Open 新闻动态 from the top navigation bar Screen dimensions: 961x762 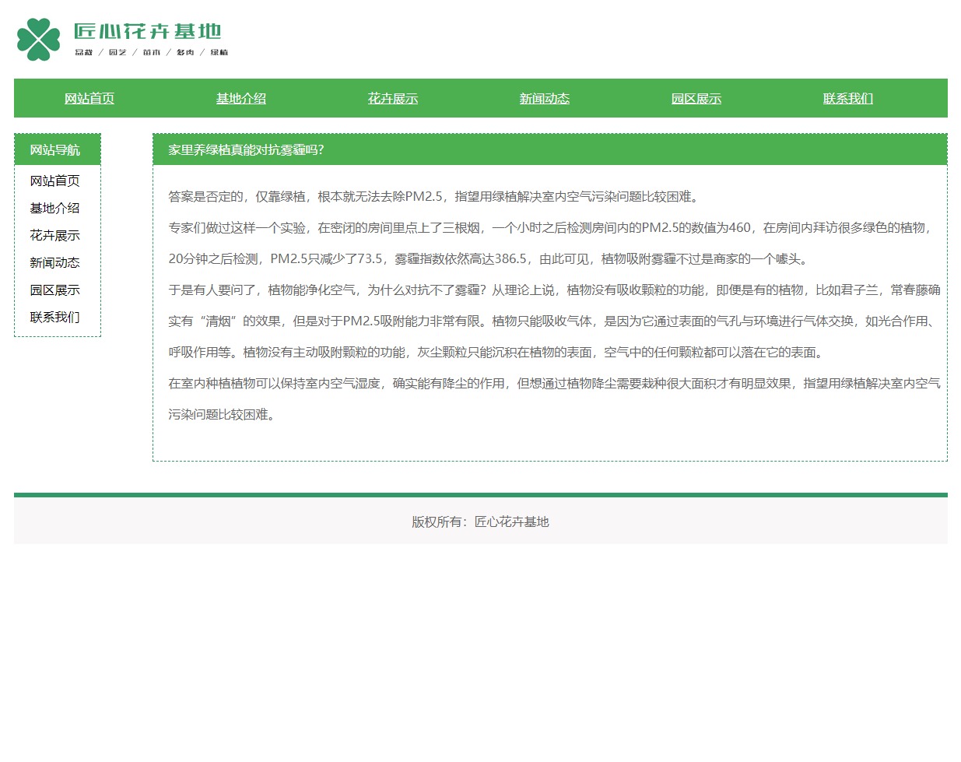545,99
